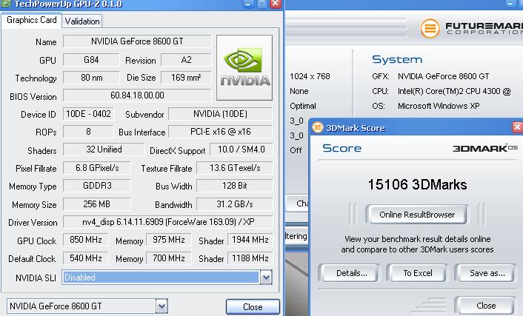Click the 1024 x 768 resolution text

point(310,76)
